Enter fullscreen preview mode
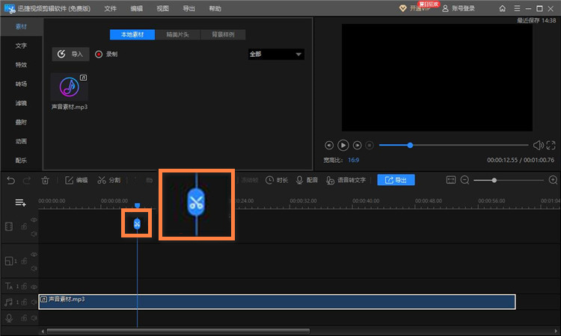The height and width of the screenshot is (336, 561). [551, 145]
